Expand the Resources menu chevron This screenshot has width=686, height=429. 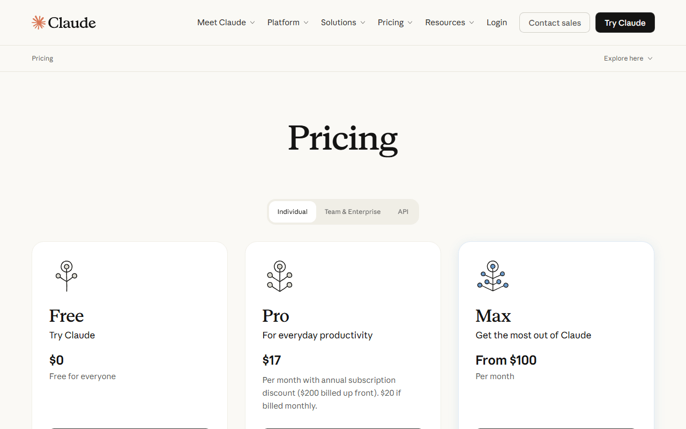click(472, 23)
